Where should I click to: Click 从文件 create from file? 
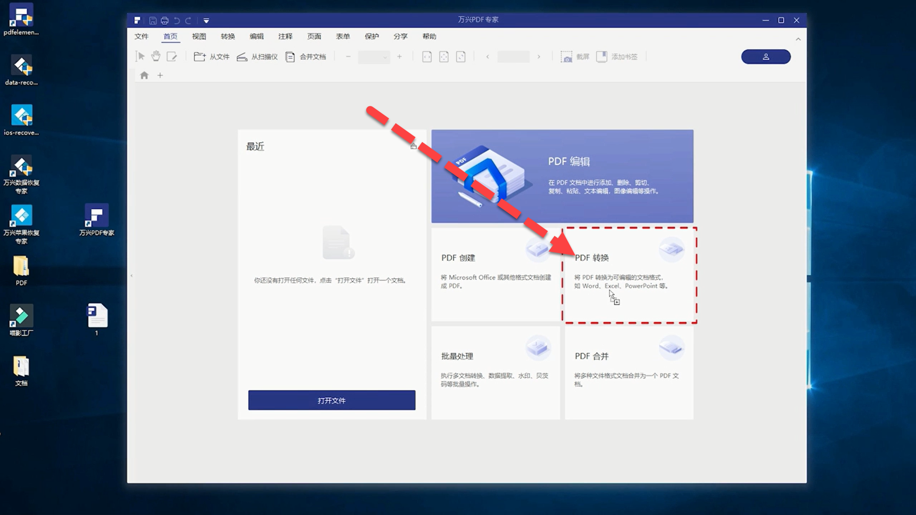point(211,57)
